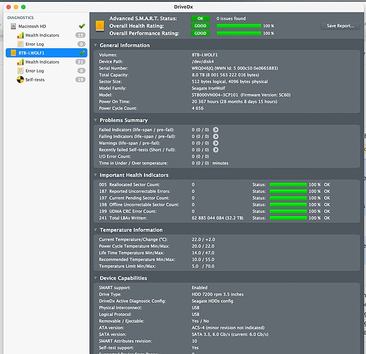Select the Macintosh HD drive icon

click(x=13, y=26)
